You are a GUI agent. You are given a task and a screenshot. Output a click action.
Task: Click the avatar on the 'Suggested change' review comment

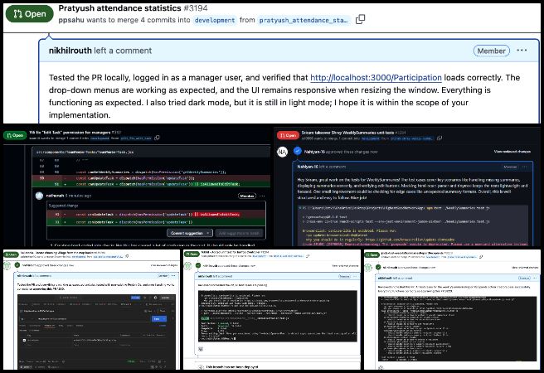pos(39,196)
